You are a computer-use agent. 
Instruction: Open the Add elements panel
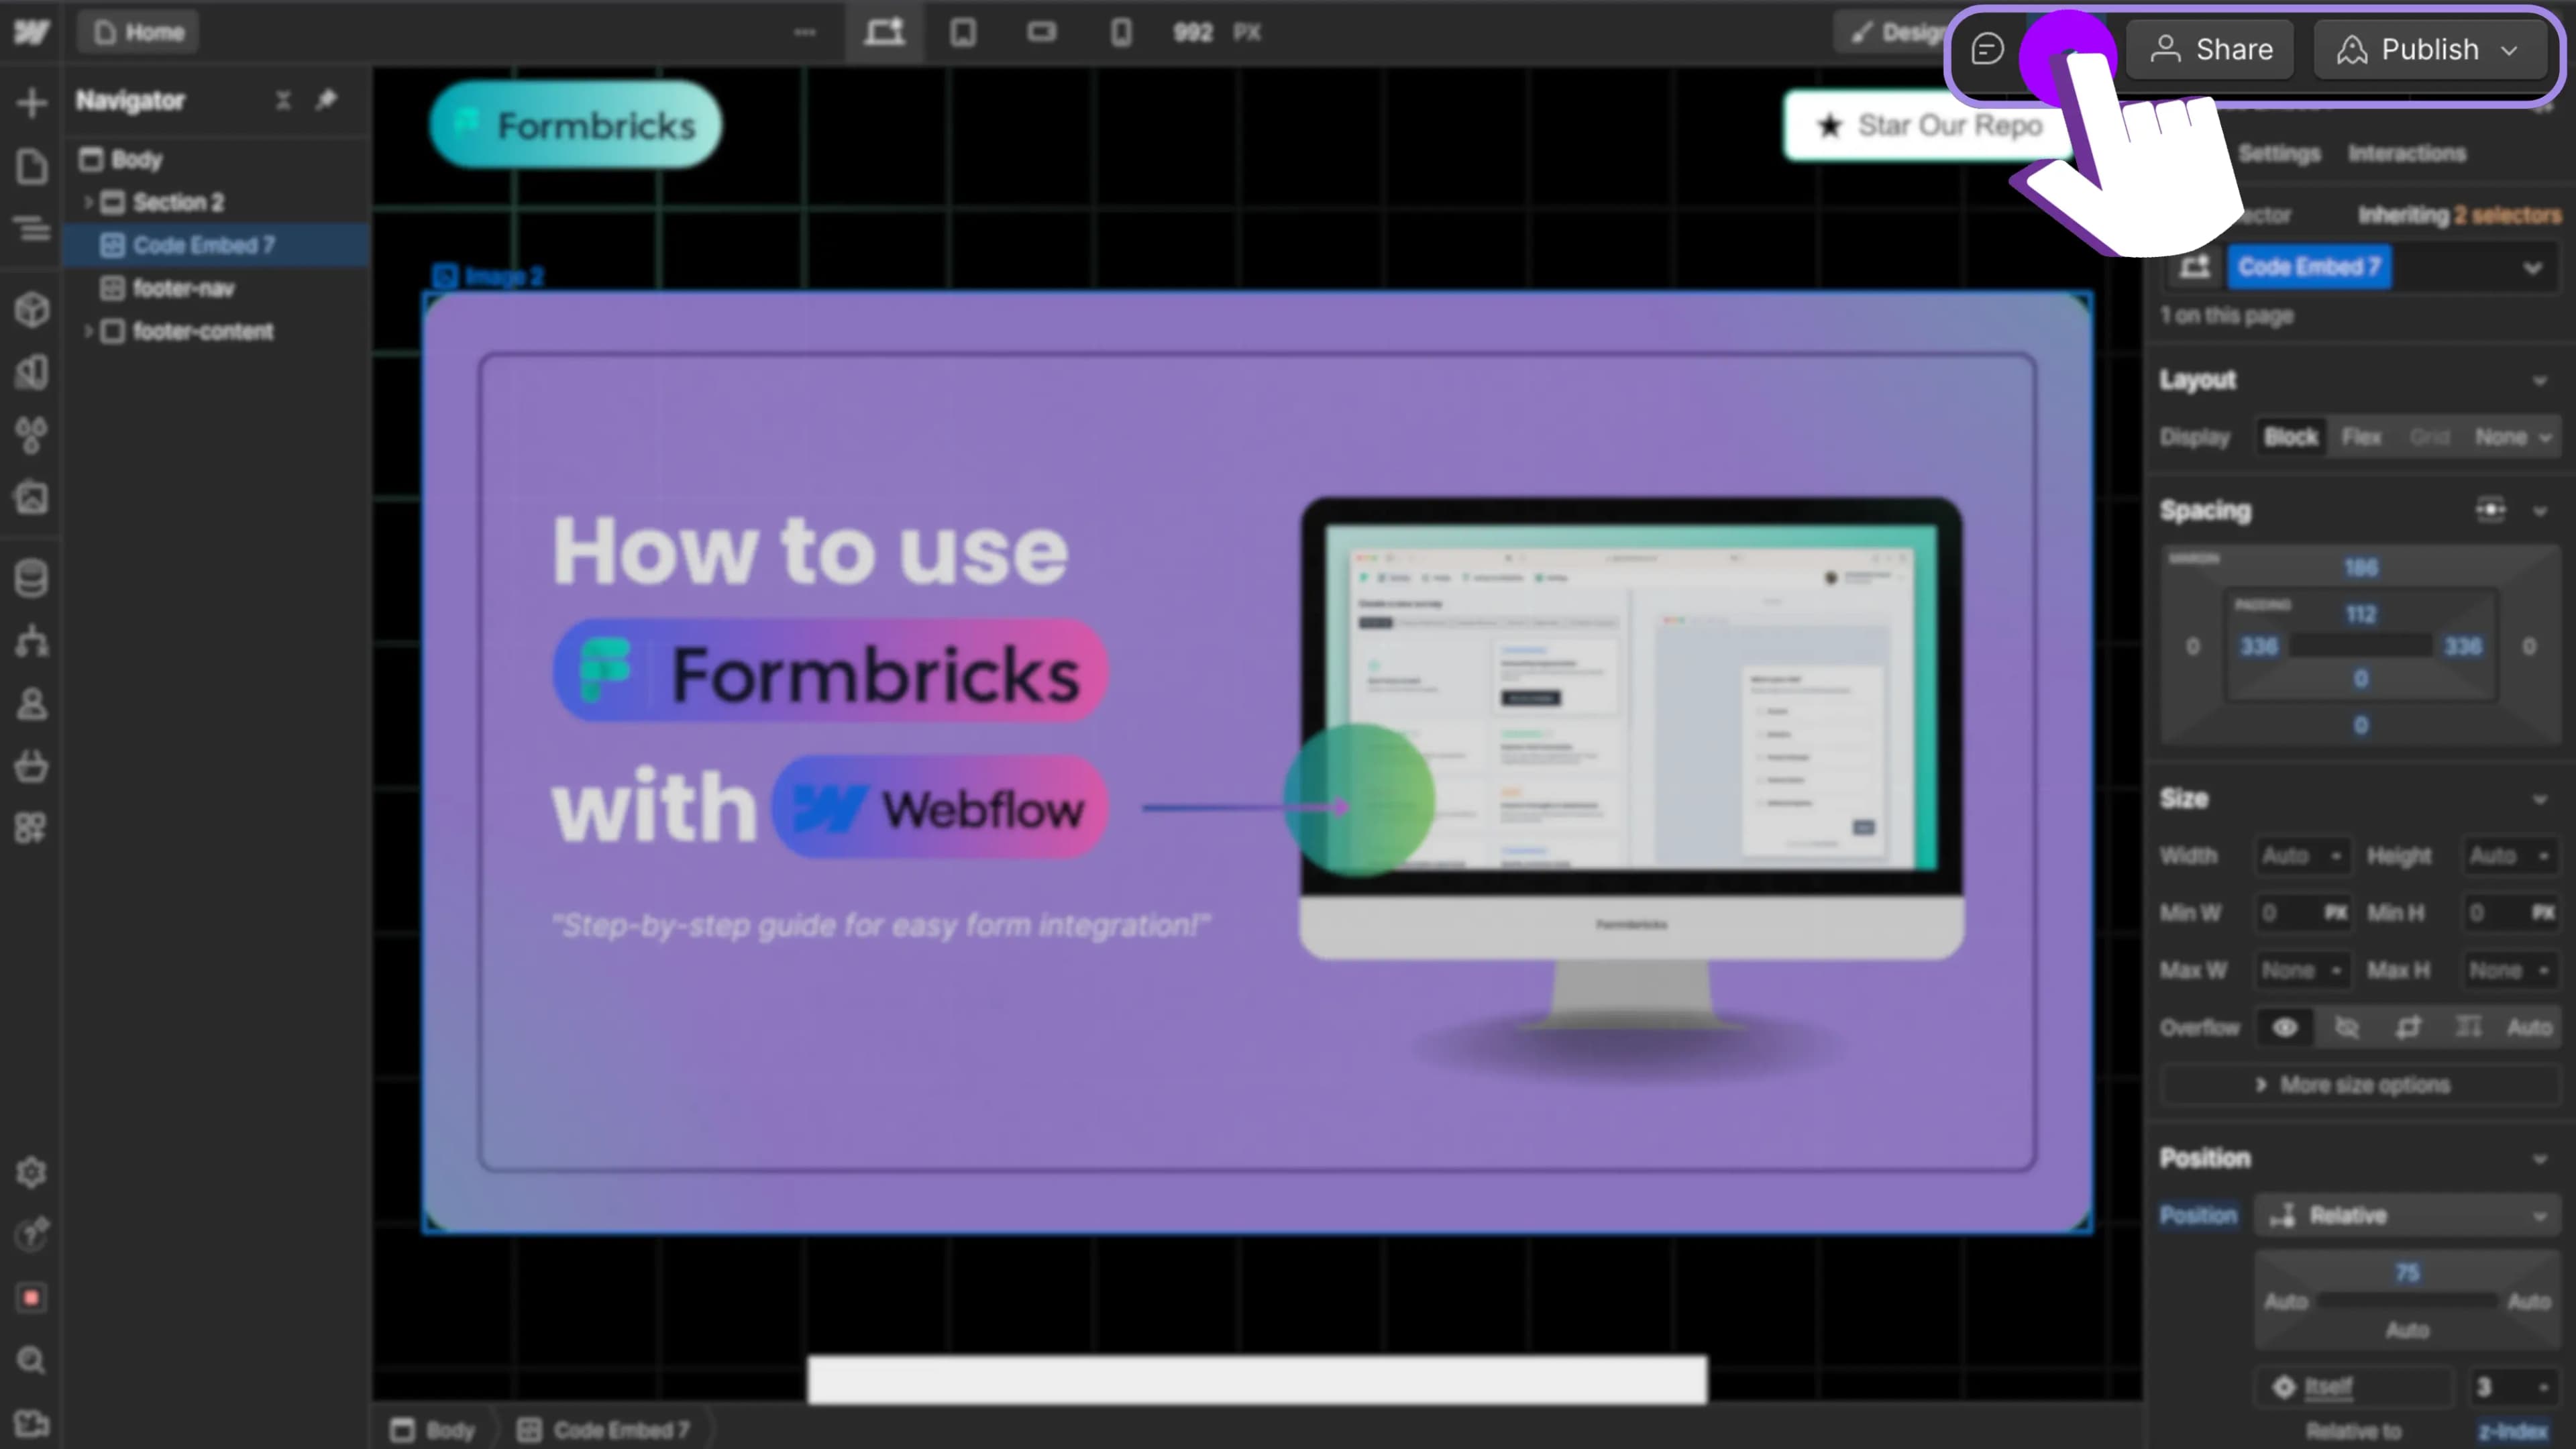[x=31, y=102]
